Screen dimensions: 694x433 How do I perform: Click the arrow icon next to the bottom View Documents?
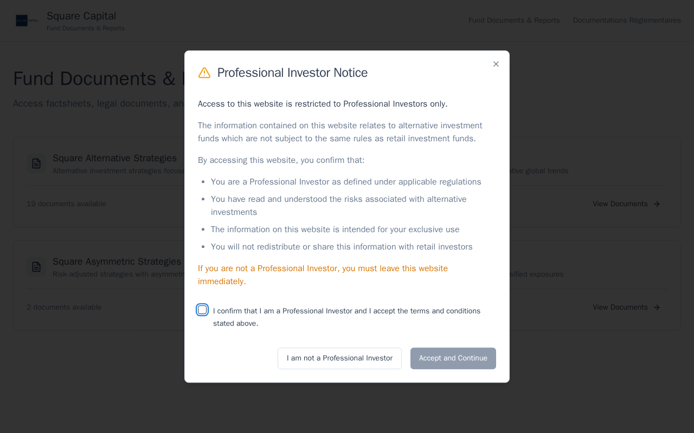point(657,307)
